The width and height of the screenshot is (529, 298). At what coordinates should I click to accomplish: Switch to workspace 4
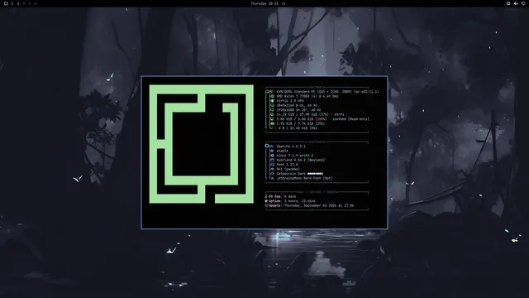point(30,3)
